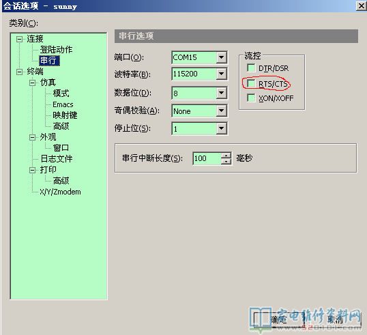Select 登陆动作 in the category tree
The image size is (367, 335).
coord(56,50)
